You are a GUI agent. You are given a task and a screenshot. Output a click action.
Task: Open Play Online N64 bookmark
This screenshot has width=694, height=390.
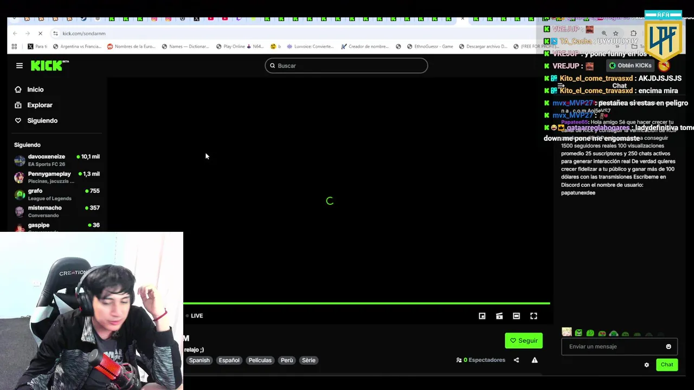coord(240,47)
